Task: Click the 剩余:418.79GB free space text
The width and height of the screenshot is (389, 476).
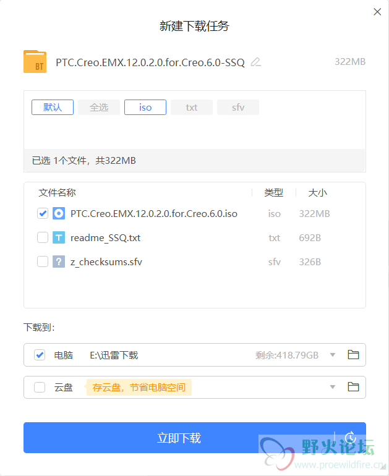Action: coord(287,355)
